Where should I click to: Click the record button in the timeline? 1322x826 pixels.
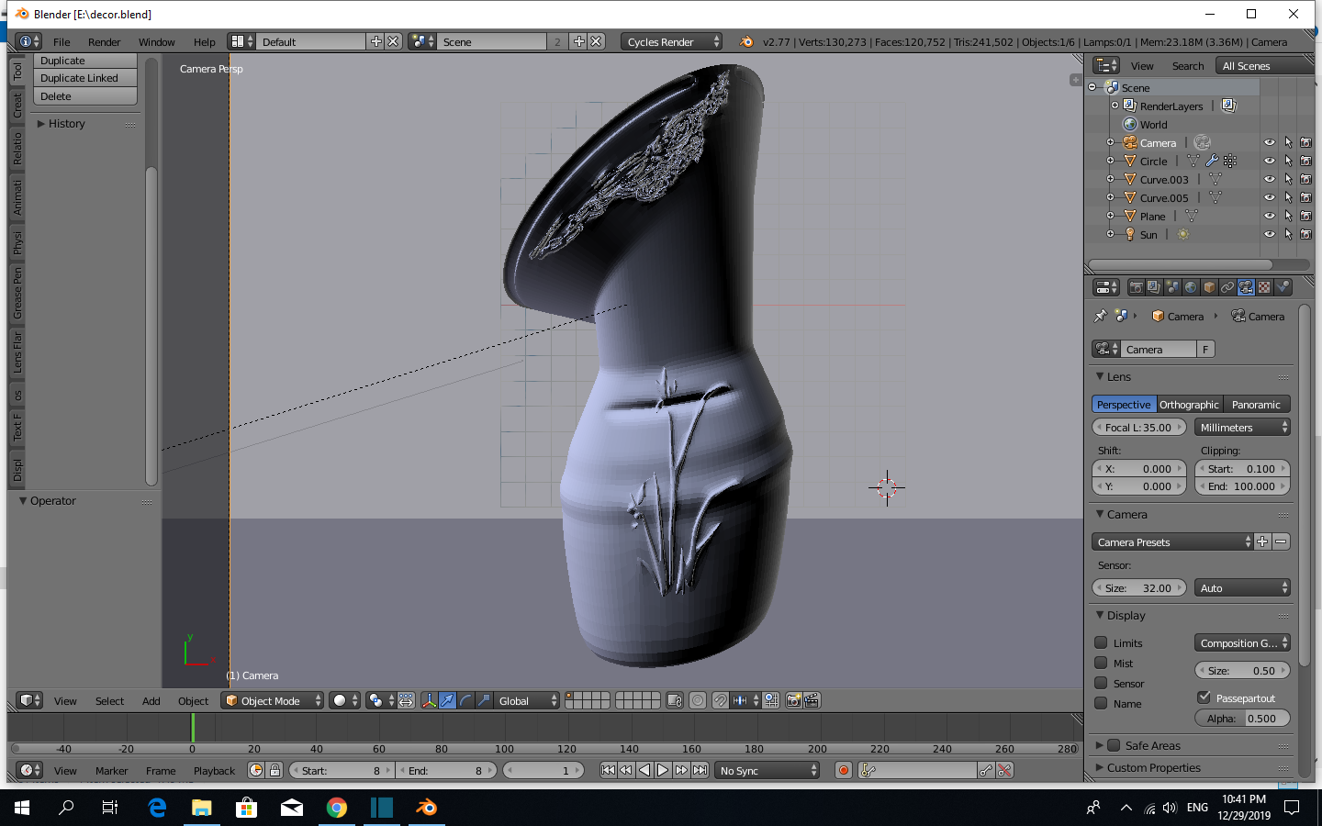[x=844, y=770]
